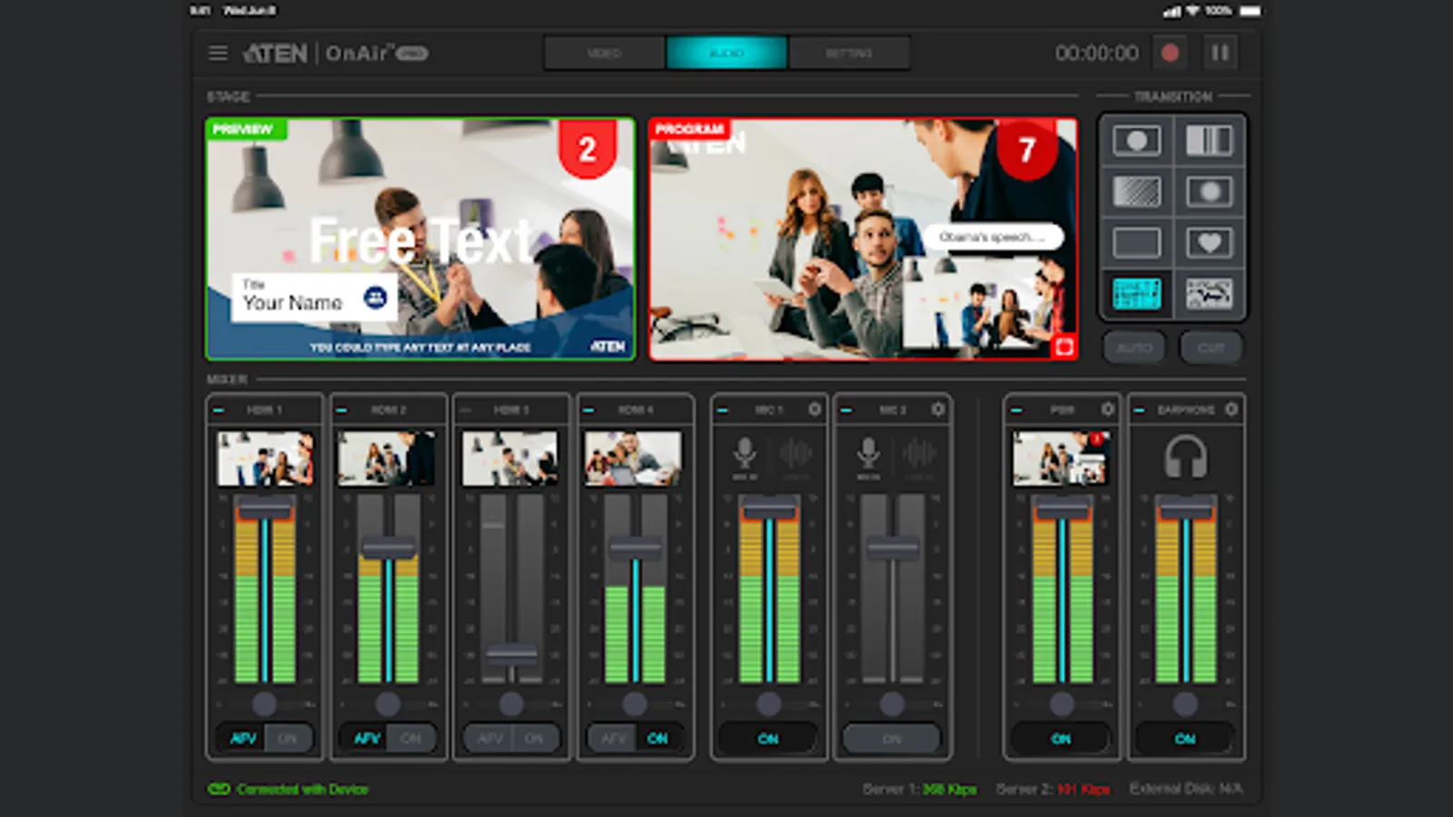Collapse HDMI 2 strip with its dash
The height and width of the screenshot is (817, 1453).
click(x=341, y=410)
